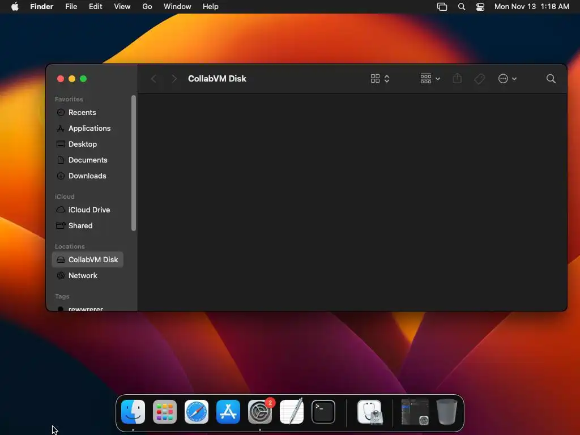
Task: Launch Terminal from the Dock
Action: click(323, 412)
